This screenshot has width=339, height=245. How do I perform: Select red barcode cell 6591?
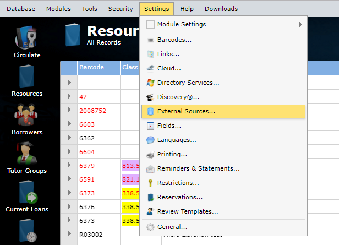[99, 179]
